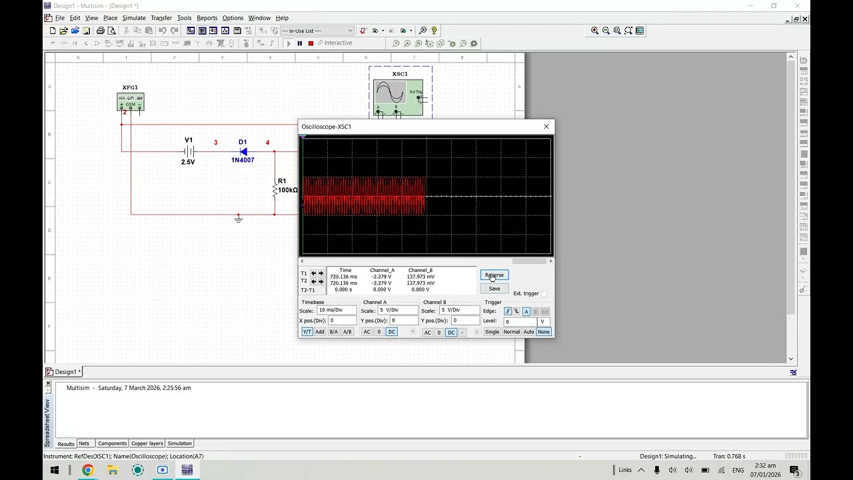
Task: Open the Windows Start menu
Action: tap(55, 470)
